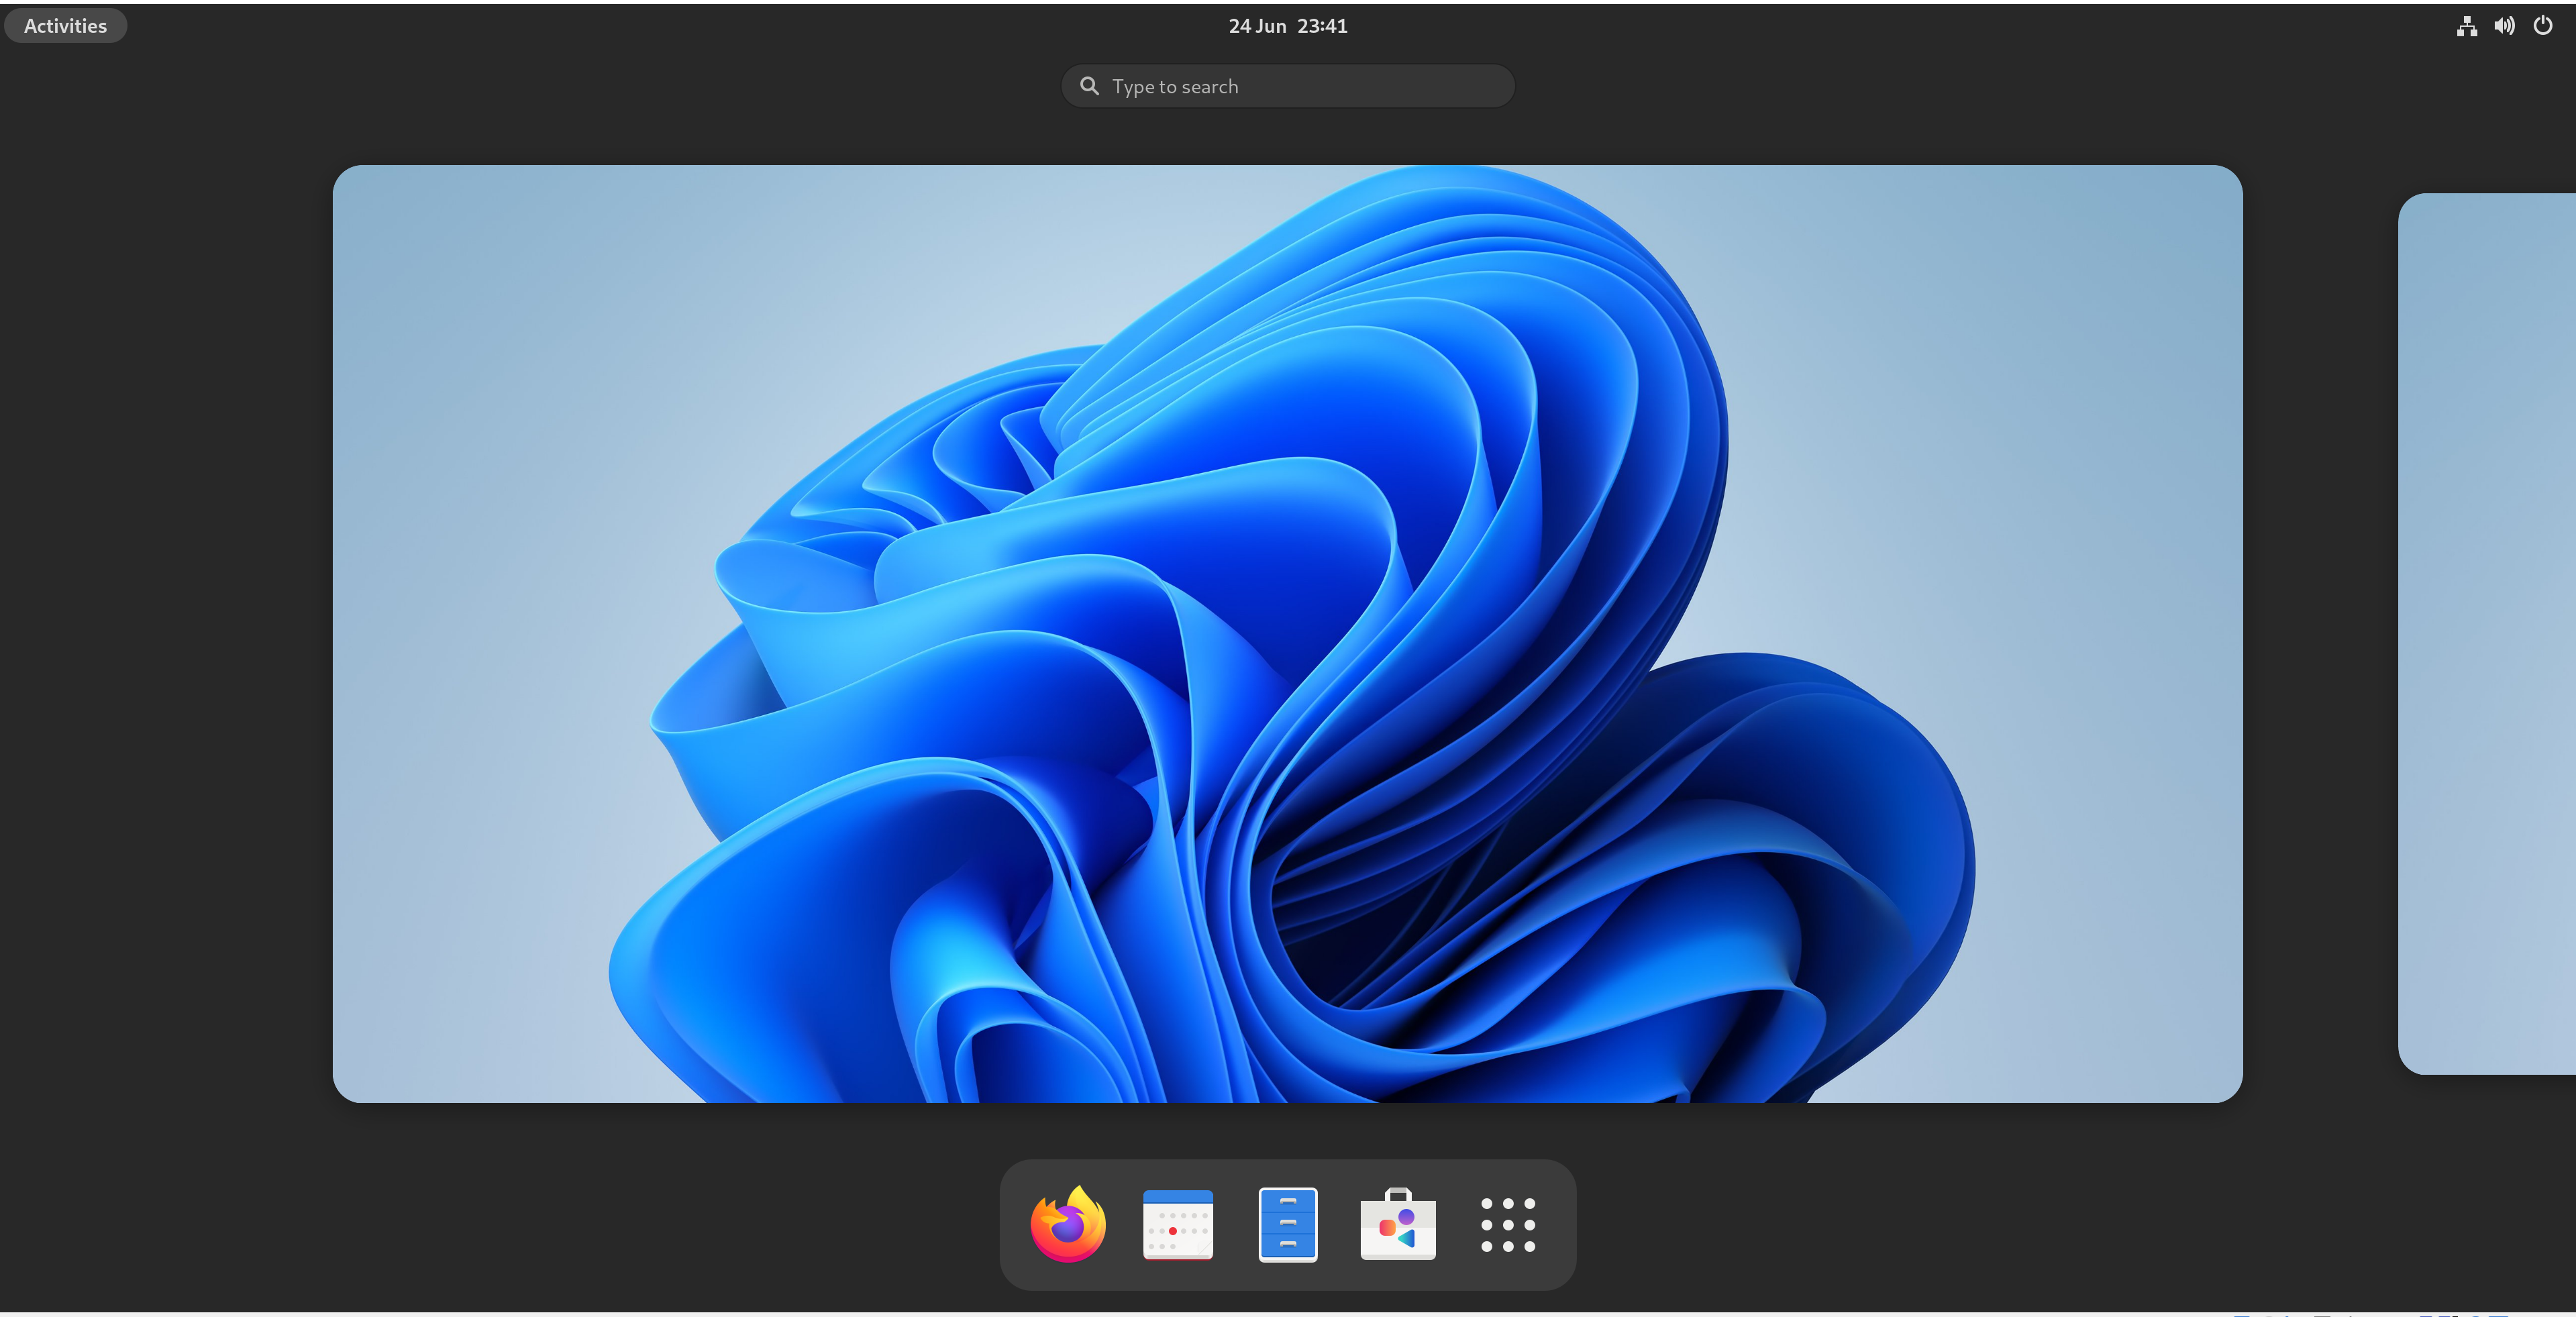Show the applications grid
This screenshot has height=1317, width=2576.
point(1507,1224)
